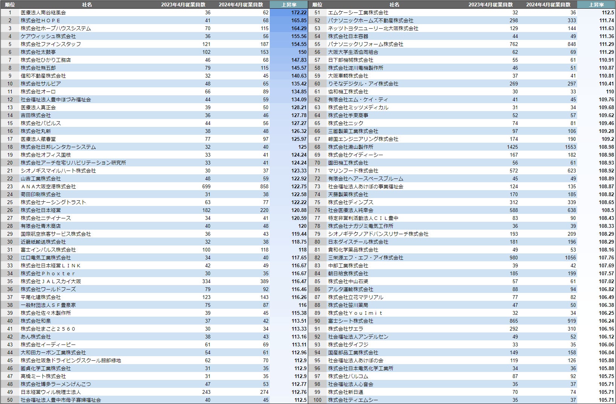Click シオノギテクノアドバンスリサーチ株式会社
The width and height of the screenshot is (616, 404).
378,234
